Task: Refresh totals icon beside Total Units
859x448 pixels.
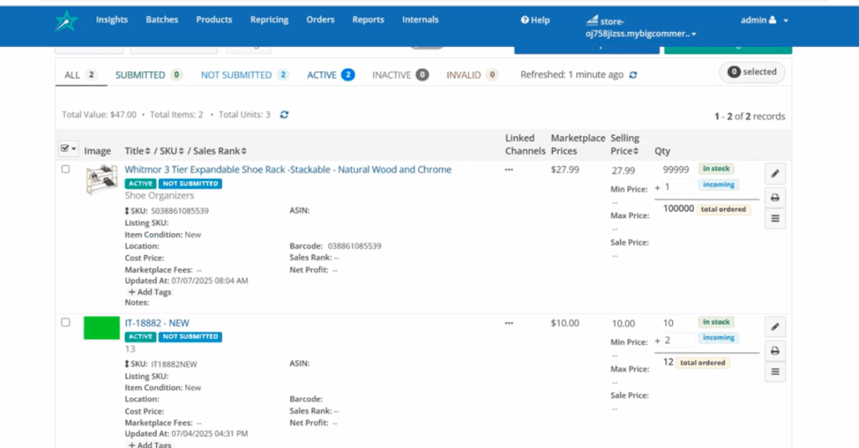Action: pyautogui.click(x=284, y=114)
